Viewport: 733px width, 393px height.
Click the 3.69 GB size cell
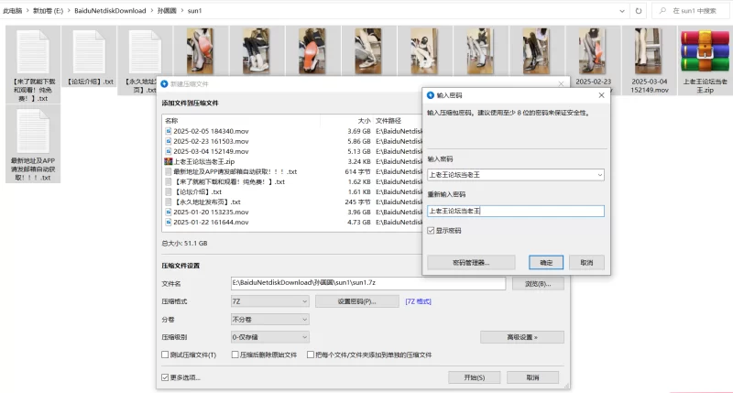[358, 131]
